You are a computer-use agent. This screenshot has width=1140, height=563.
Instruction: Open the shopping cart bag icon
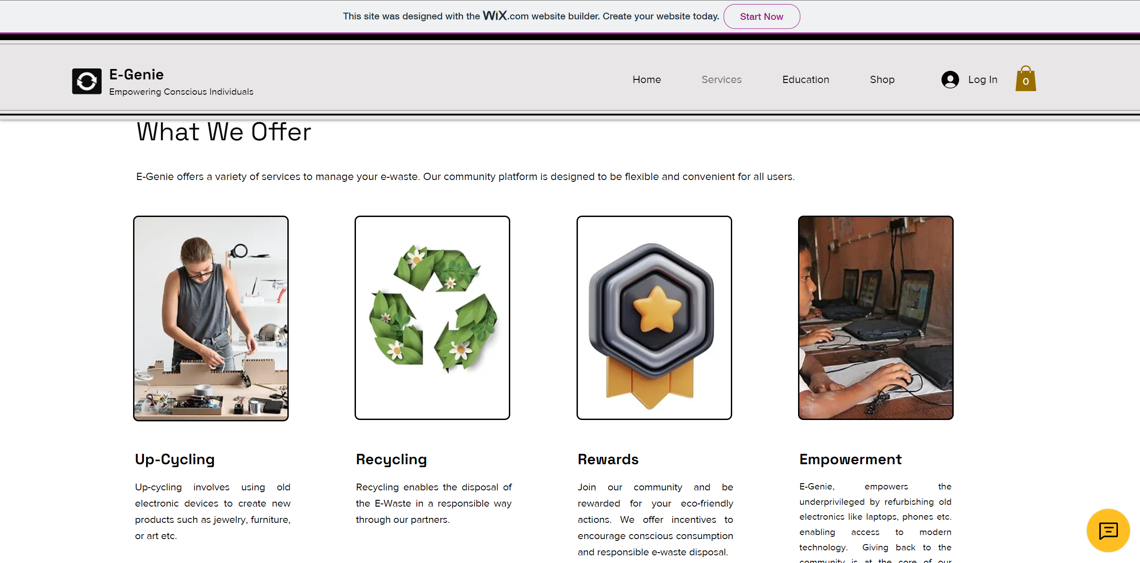pyautogui.click(x=1025, y=79)
